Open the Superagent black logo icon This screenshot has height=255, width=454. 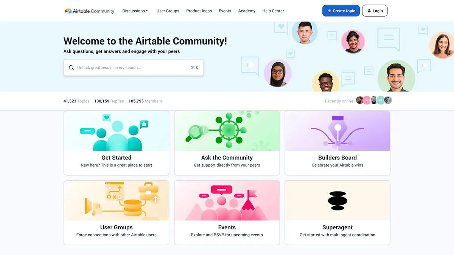(337, 201)
